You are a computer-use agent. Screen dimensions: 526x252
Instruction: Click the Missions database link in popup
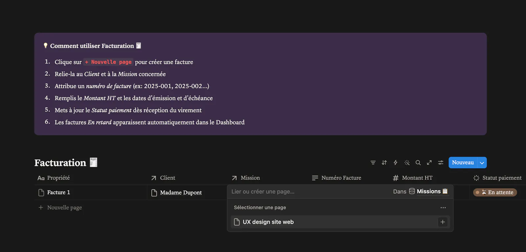(428, 191)
